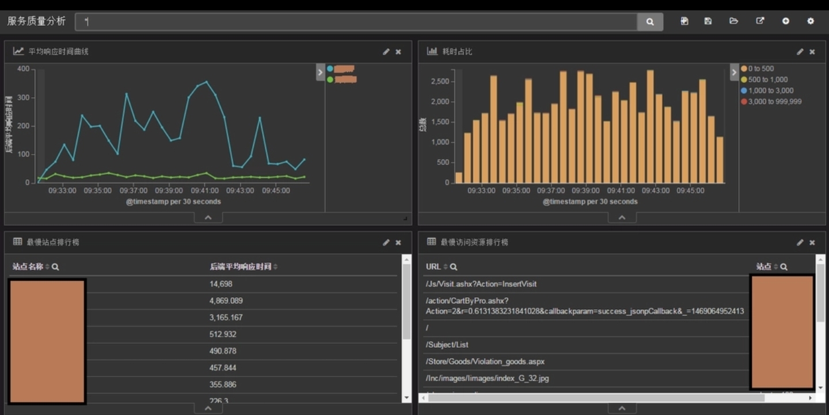Click the 4,869.089 response time cell
This screenshot has width=829, height=415.
[x=226, y=301]
